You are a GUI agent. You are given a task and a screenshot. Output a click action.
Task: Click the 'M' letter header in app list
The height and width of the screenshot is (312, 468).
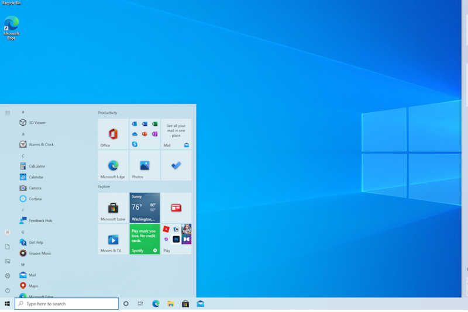pos(23,265)
